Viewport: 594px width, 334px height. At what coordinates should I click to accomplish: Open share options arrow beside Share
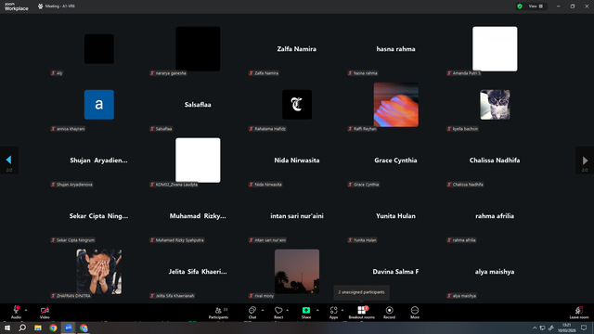pos(317,310)
